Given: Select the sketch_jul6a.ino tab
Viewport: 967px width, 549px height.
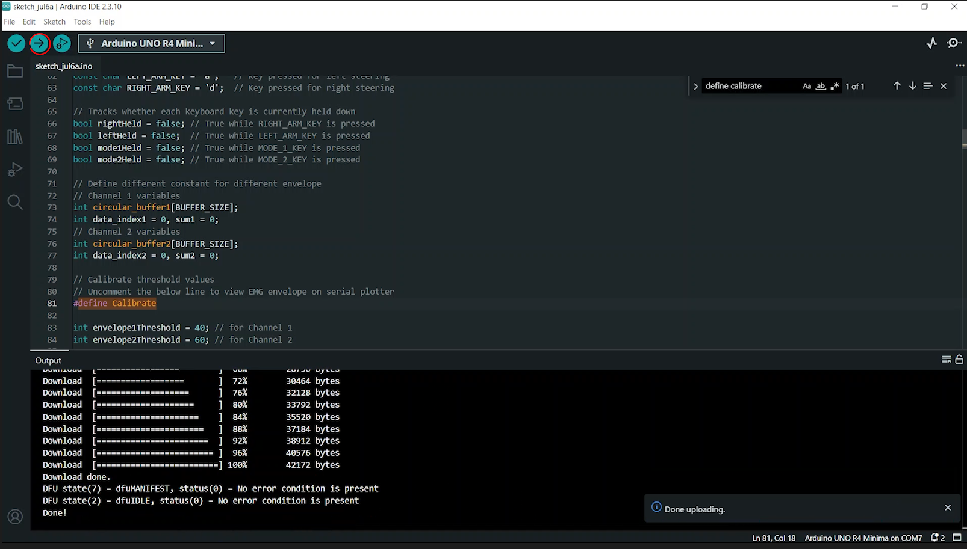Looking at the screenshot, I should (64, 66).
